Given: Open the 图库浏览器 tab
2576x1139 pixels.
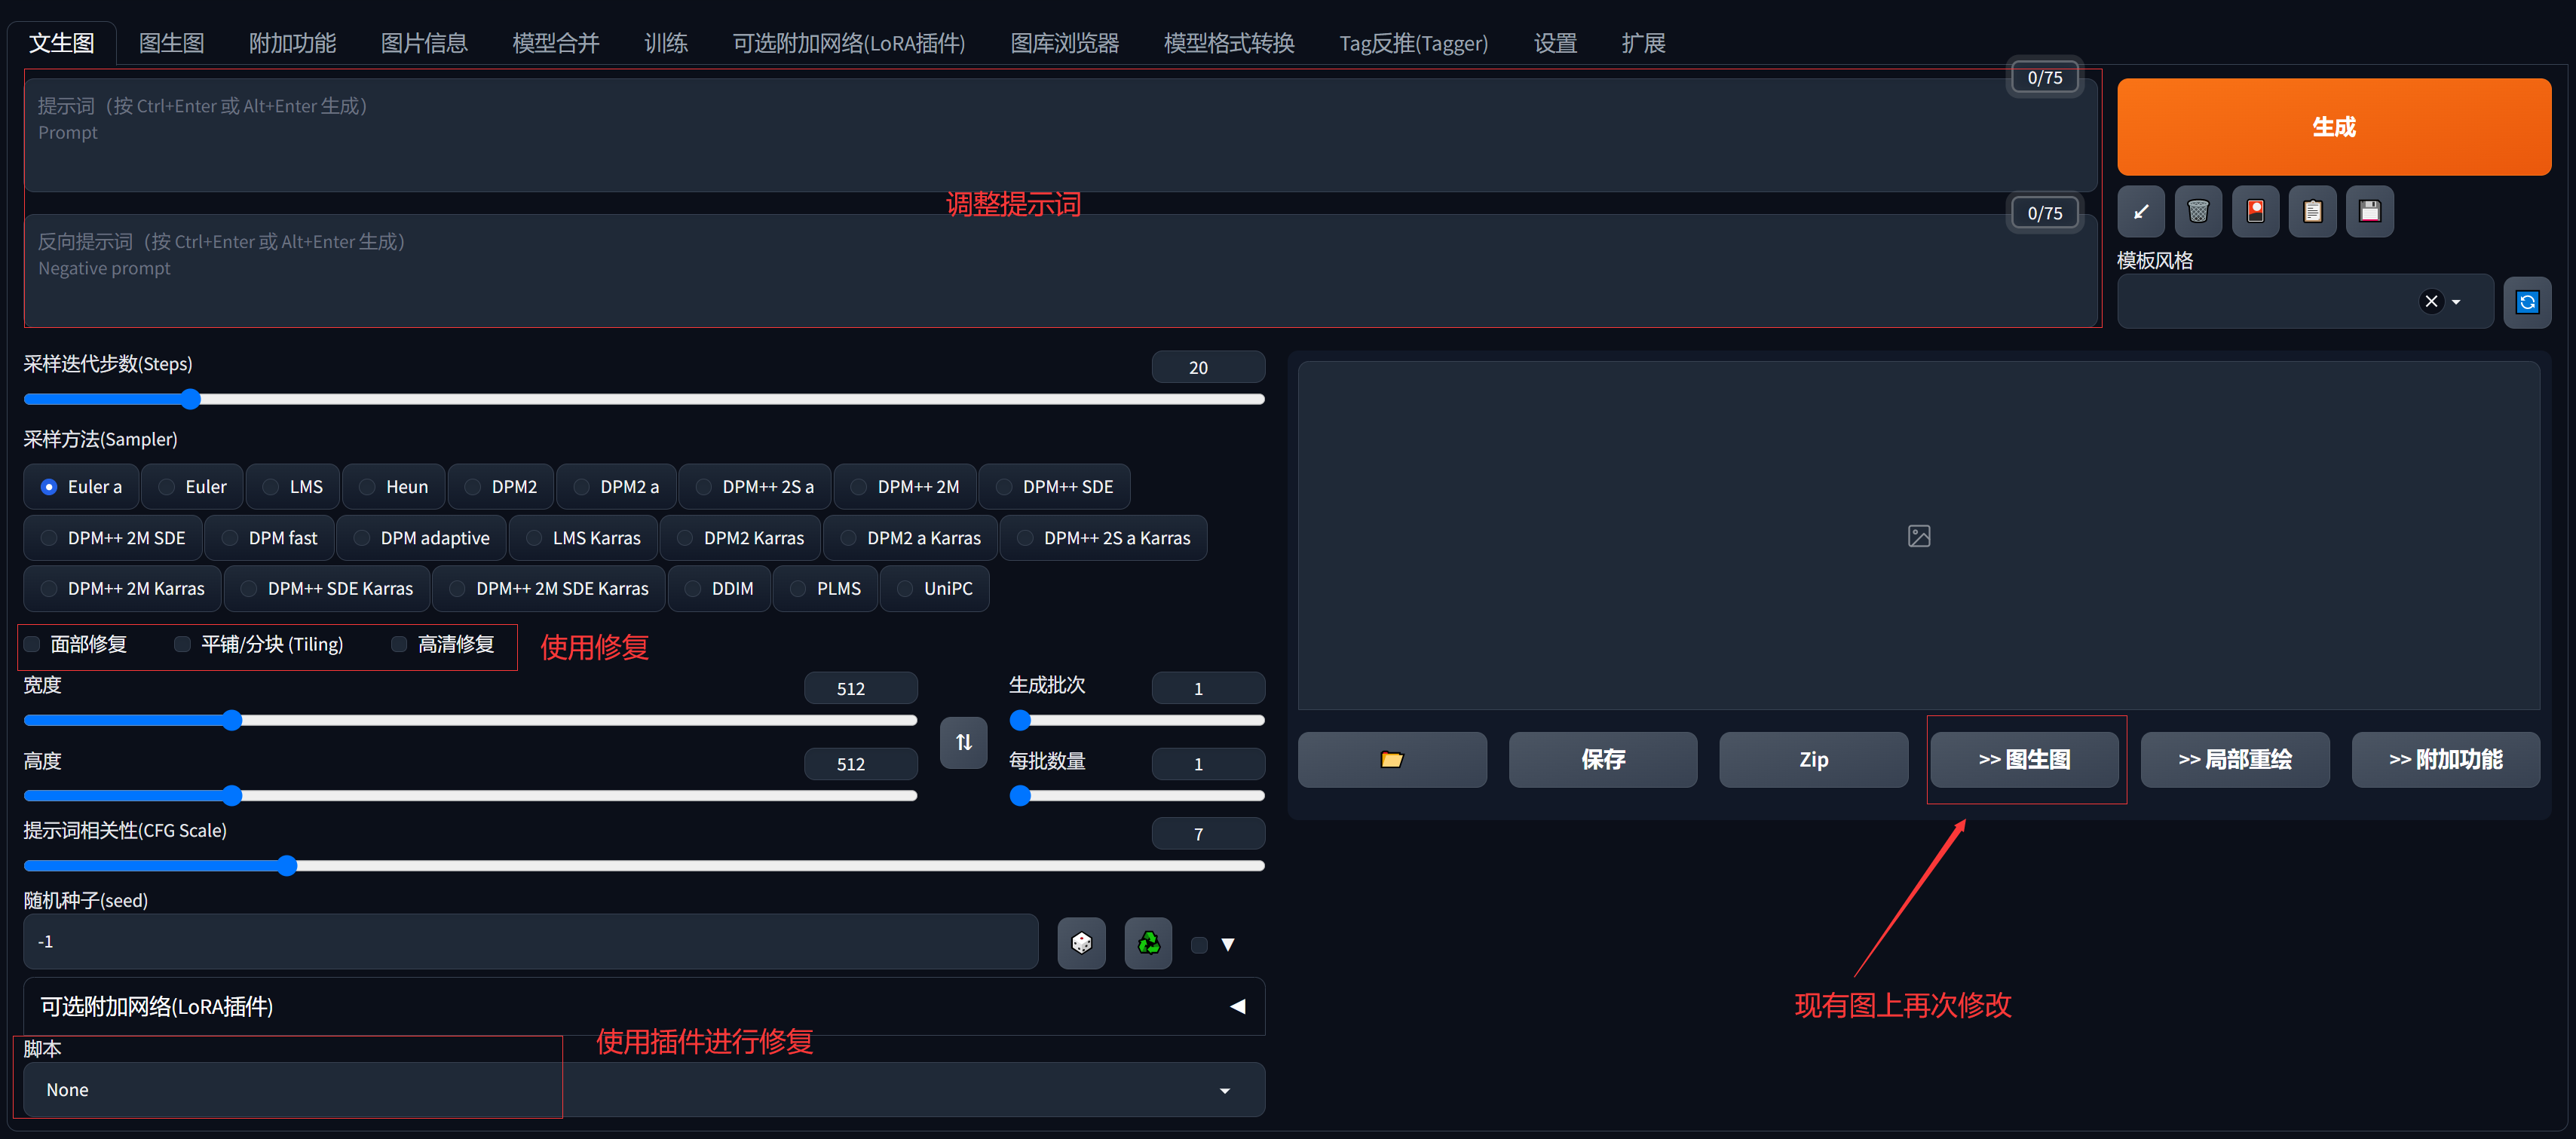Looking at the screenshot, I should coord(1064,43).
